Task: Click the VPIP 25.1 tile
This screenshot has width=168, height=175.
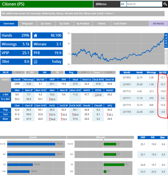Action: (16, 53)
